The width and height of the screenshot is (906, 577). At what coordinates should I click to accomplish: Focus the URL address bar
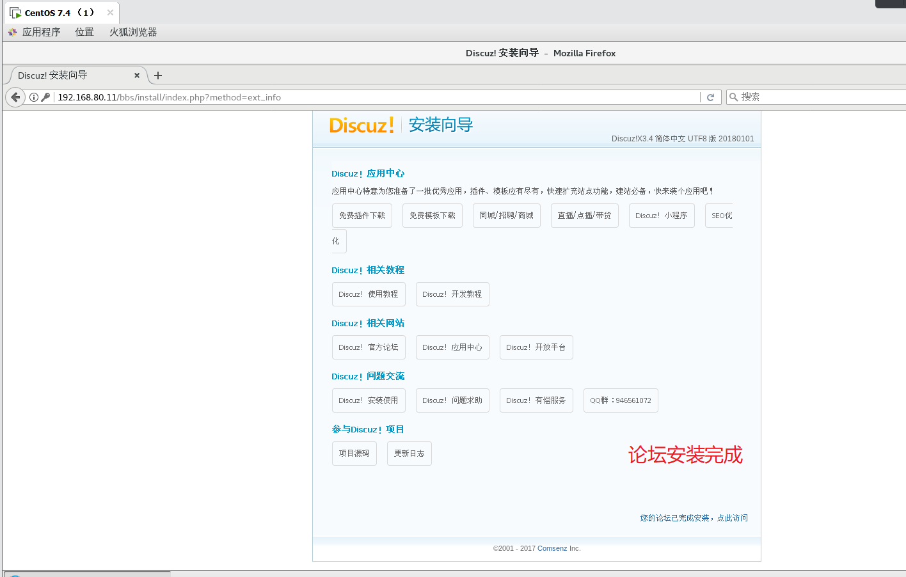coord(377,97)
